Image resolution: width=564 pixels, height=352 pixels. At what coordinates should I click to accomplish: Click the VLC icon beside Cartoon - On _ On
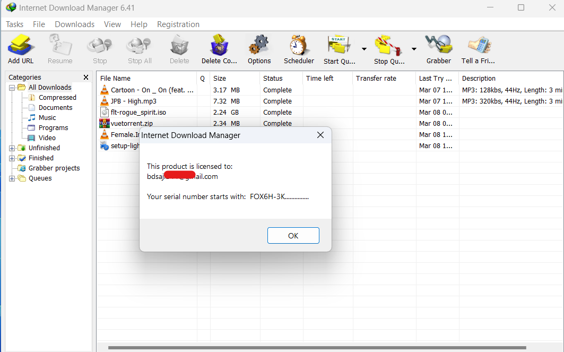point(105,90)
